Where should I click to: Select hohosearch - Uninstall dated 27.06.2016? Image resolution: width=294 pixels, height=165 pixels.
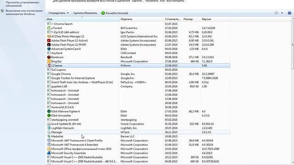coord(138,91)
